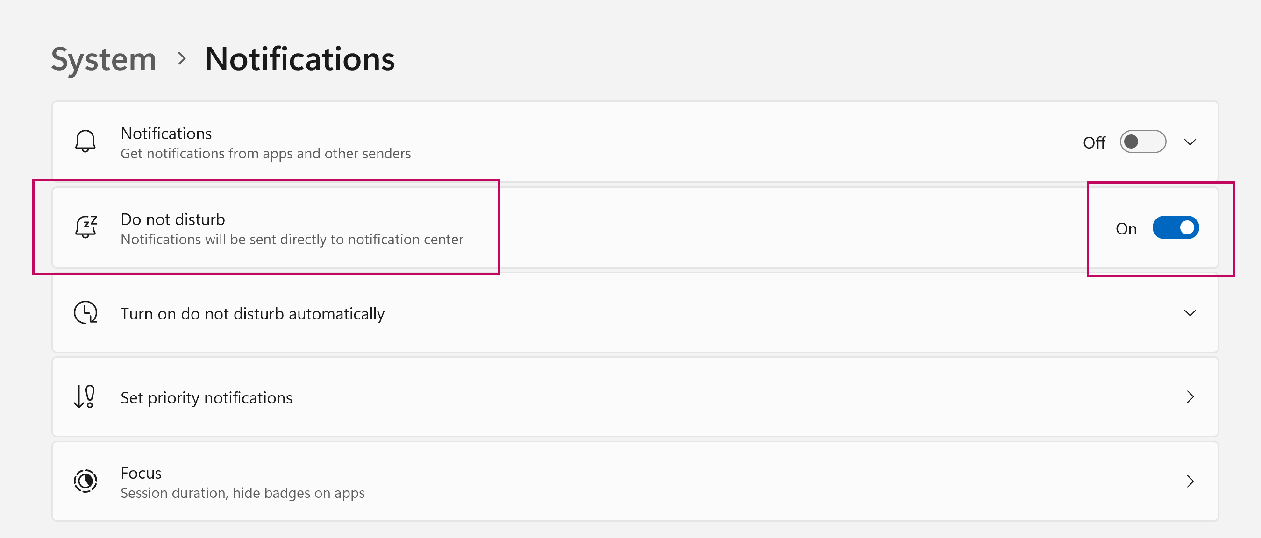The image size is (1261, 538).
Task: Click the Off label beside Notifications toggle
Action: coord(1094,143)
